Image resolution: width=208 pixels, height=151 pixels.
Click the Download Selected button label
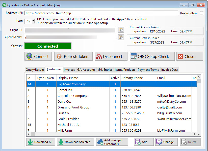point(77,142)
